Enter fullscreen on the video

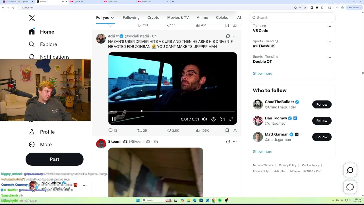point(231,119)
